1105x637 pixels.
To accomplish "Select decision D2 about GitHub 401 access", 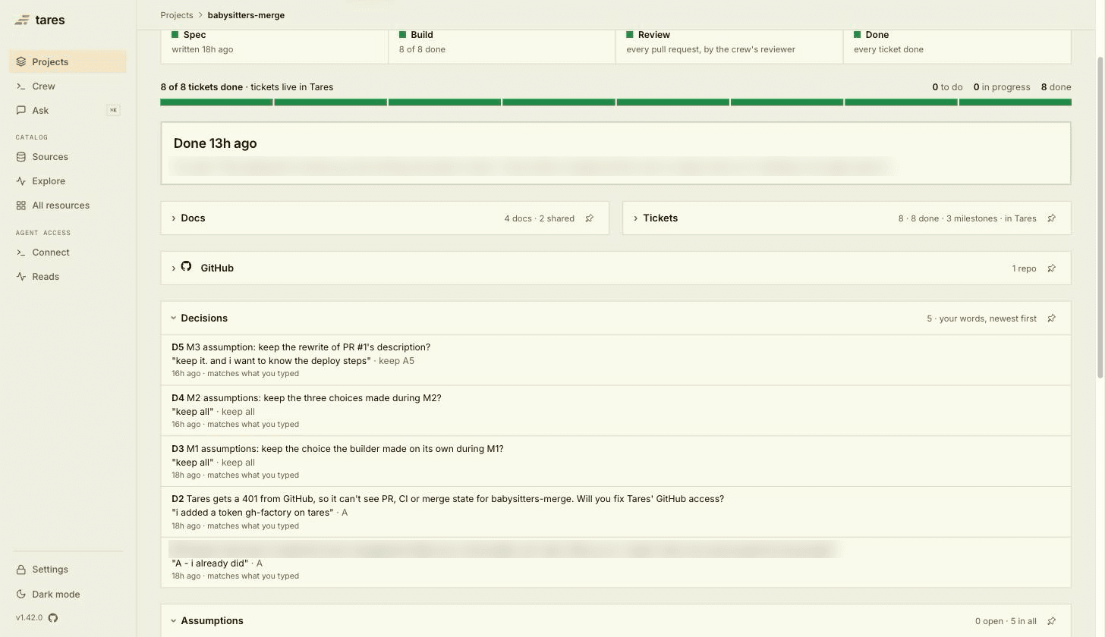I will (615, 512).
